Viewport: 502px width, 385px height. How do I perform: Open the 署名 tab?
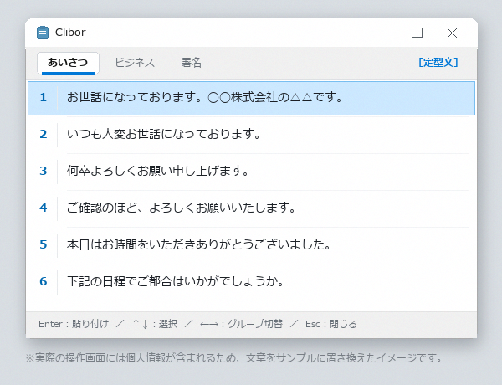(191, 63)
